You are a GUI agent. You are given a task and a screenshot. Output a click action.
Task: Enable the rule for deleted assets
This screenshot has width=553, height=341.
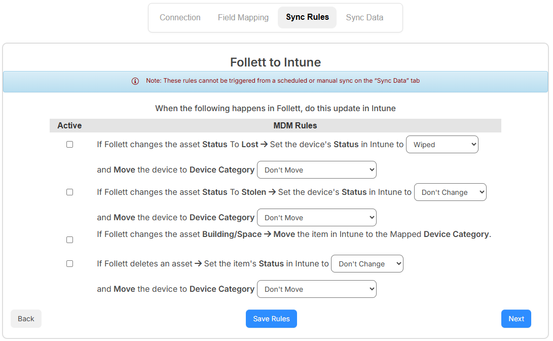69,263
